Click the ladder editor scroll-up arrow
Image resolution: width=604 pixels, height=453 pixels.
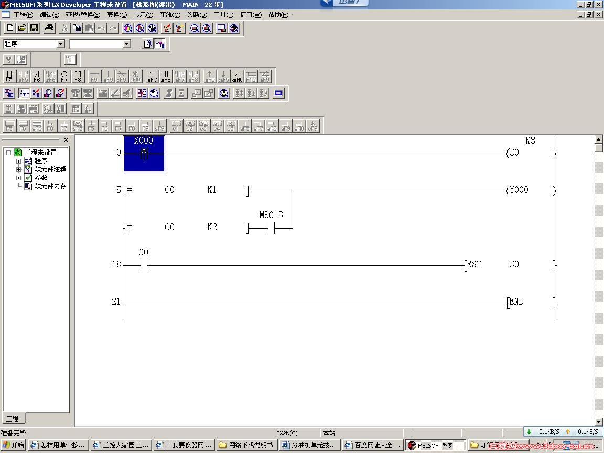pos(599,140)
